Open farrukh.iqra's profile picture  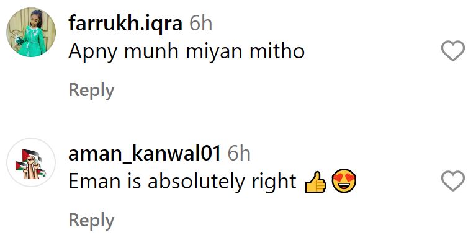tap(31, 32)
